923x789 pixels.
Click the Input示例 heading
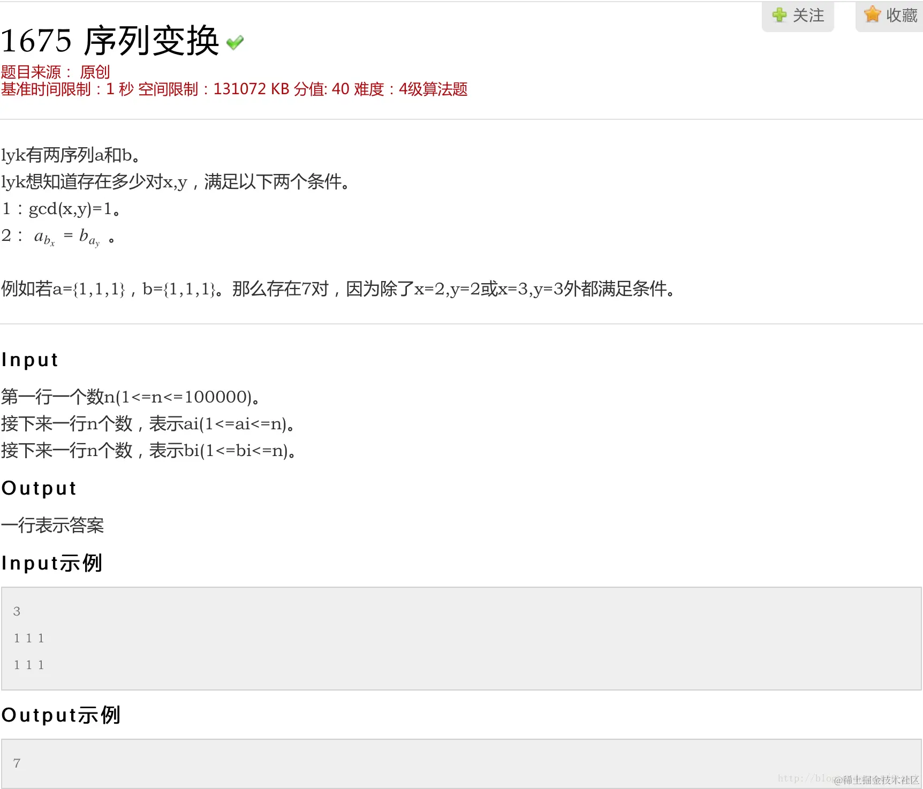click(x=51, y=563)
